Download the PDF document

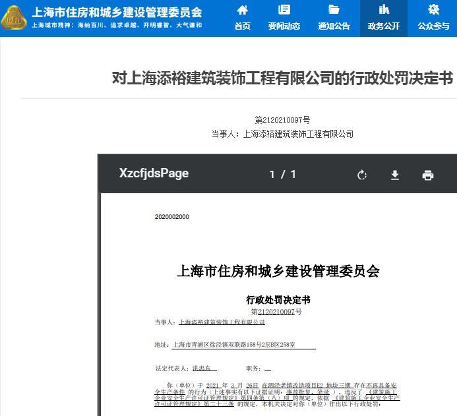(395, 175)
